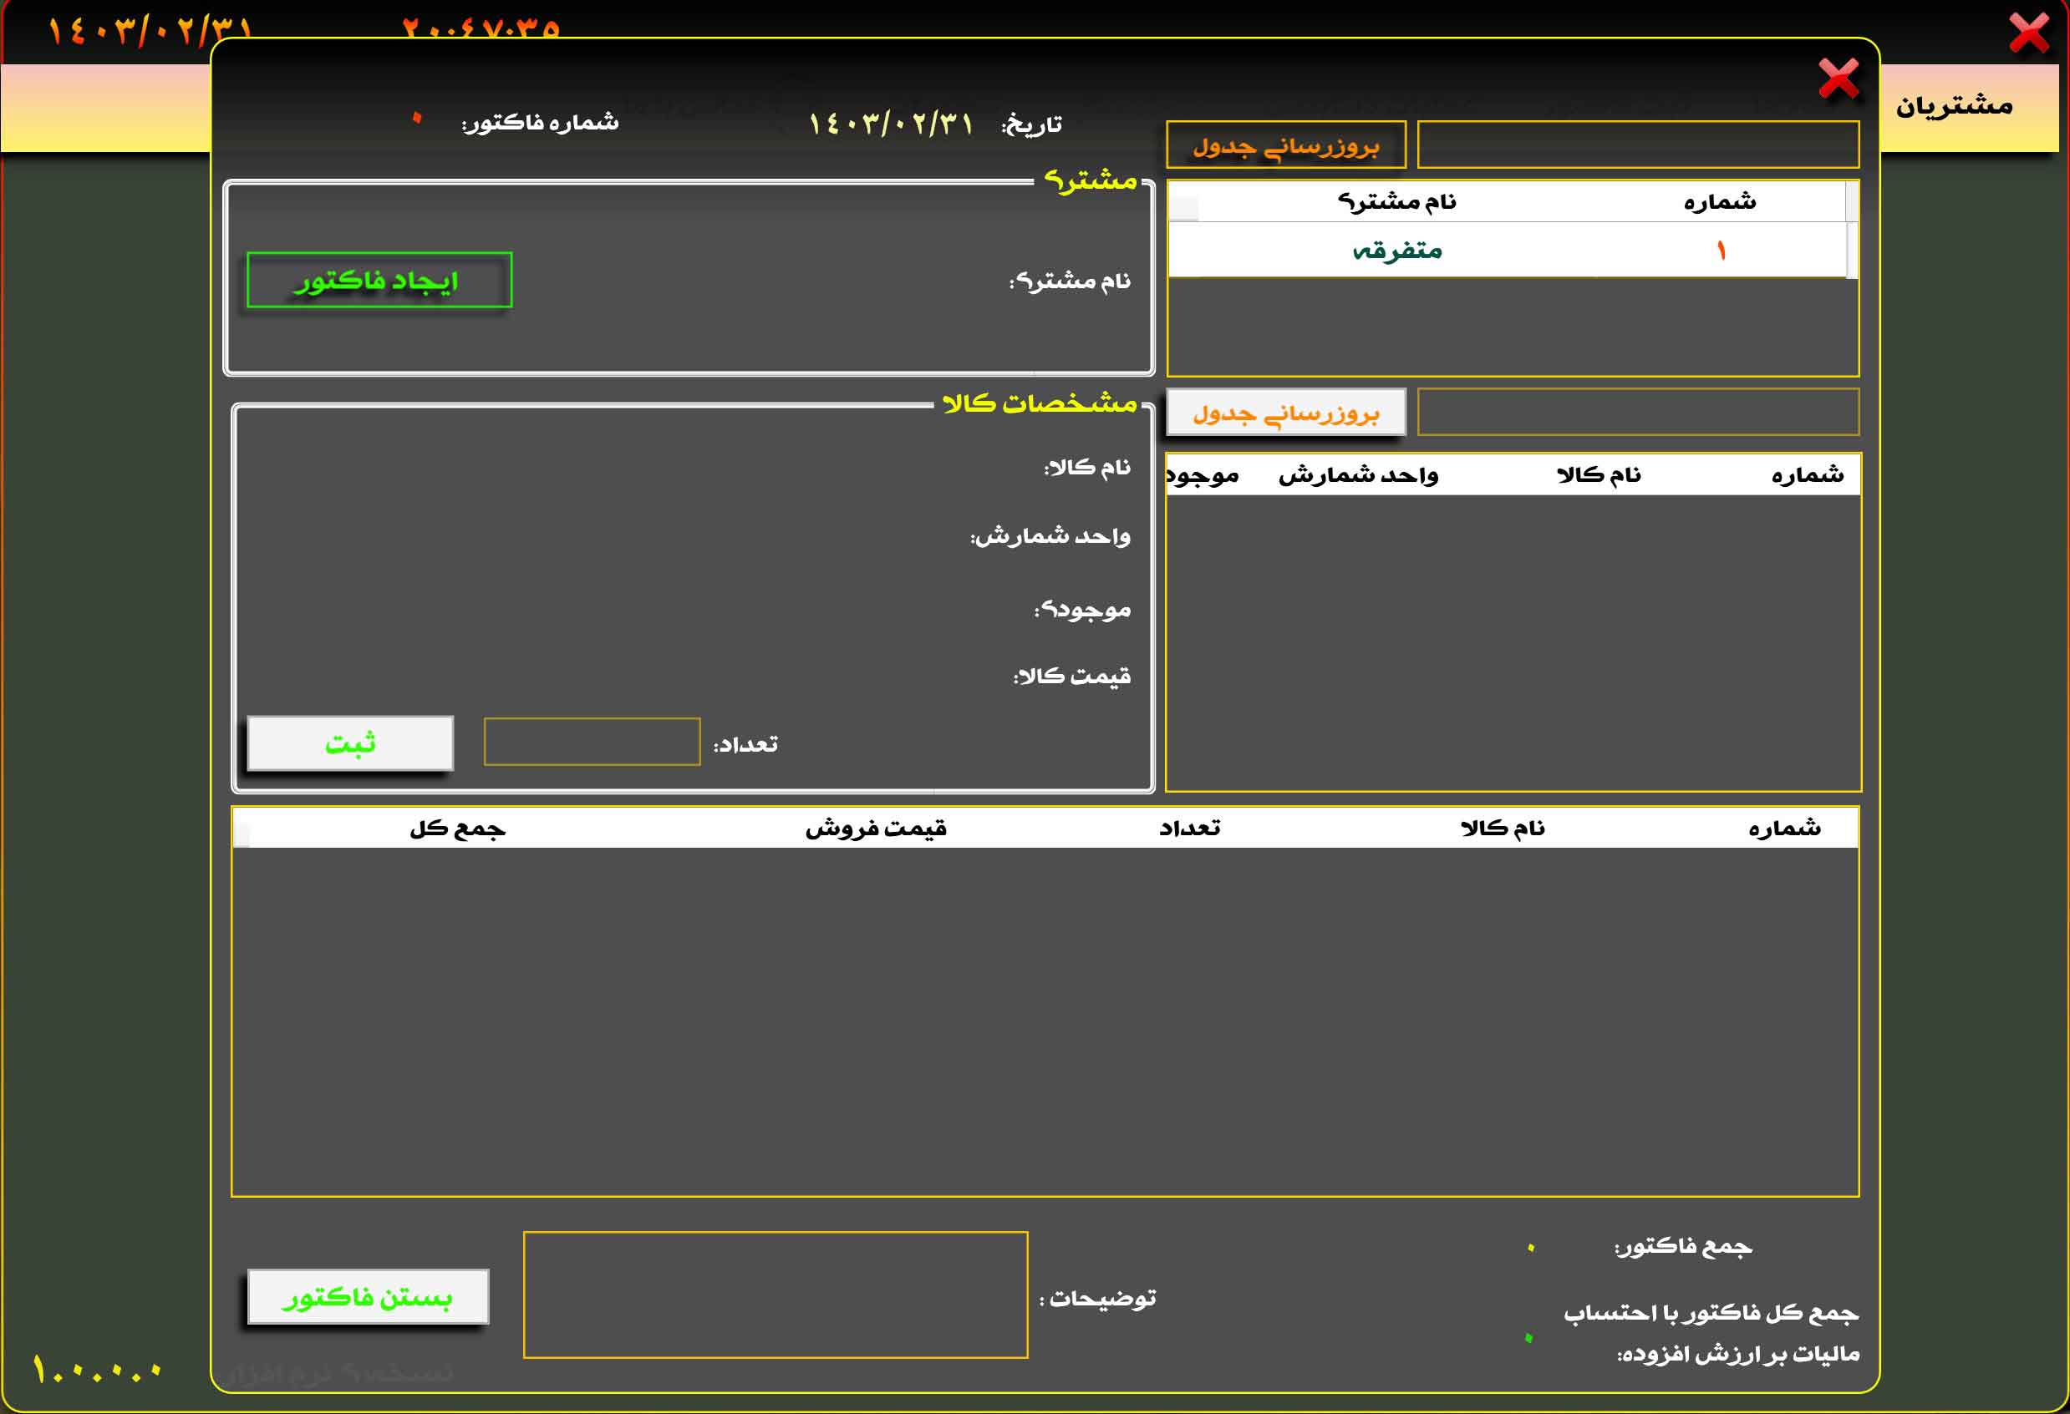Open the مشتریان customers tab

tap(1953, 107)
